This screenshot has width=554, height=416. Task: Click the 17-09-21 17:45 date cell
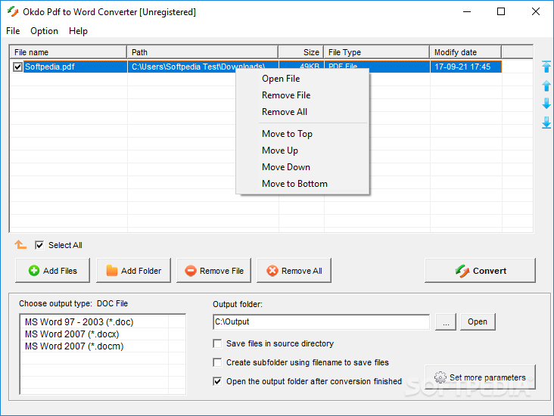[x=465, y=67]
